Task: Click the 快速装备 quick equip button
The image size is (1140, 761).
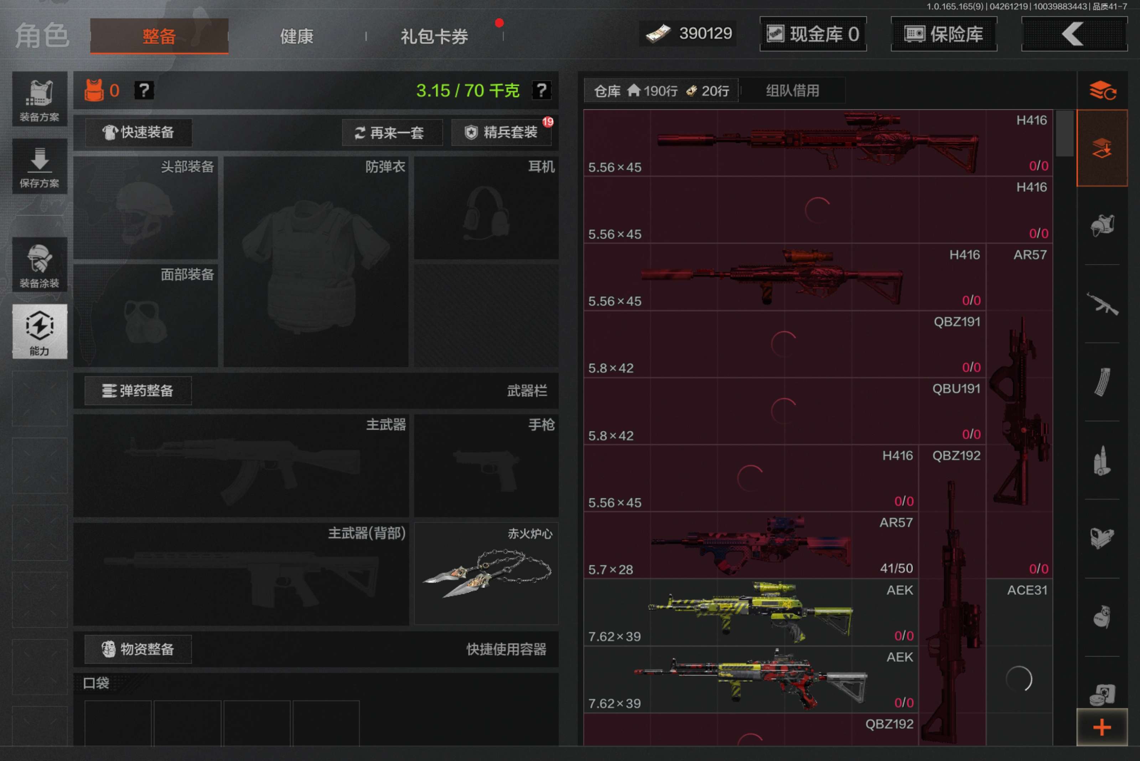Action: (139, 132)
